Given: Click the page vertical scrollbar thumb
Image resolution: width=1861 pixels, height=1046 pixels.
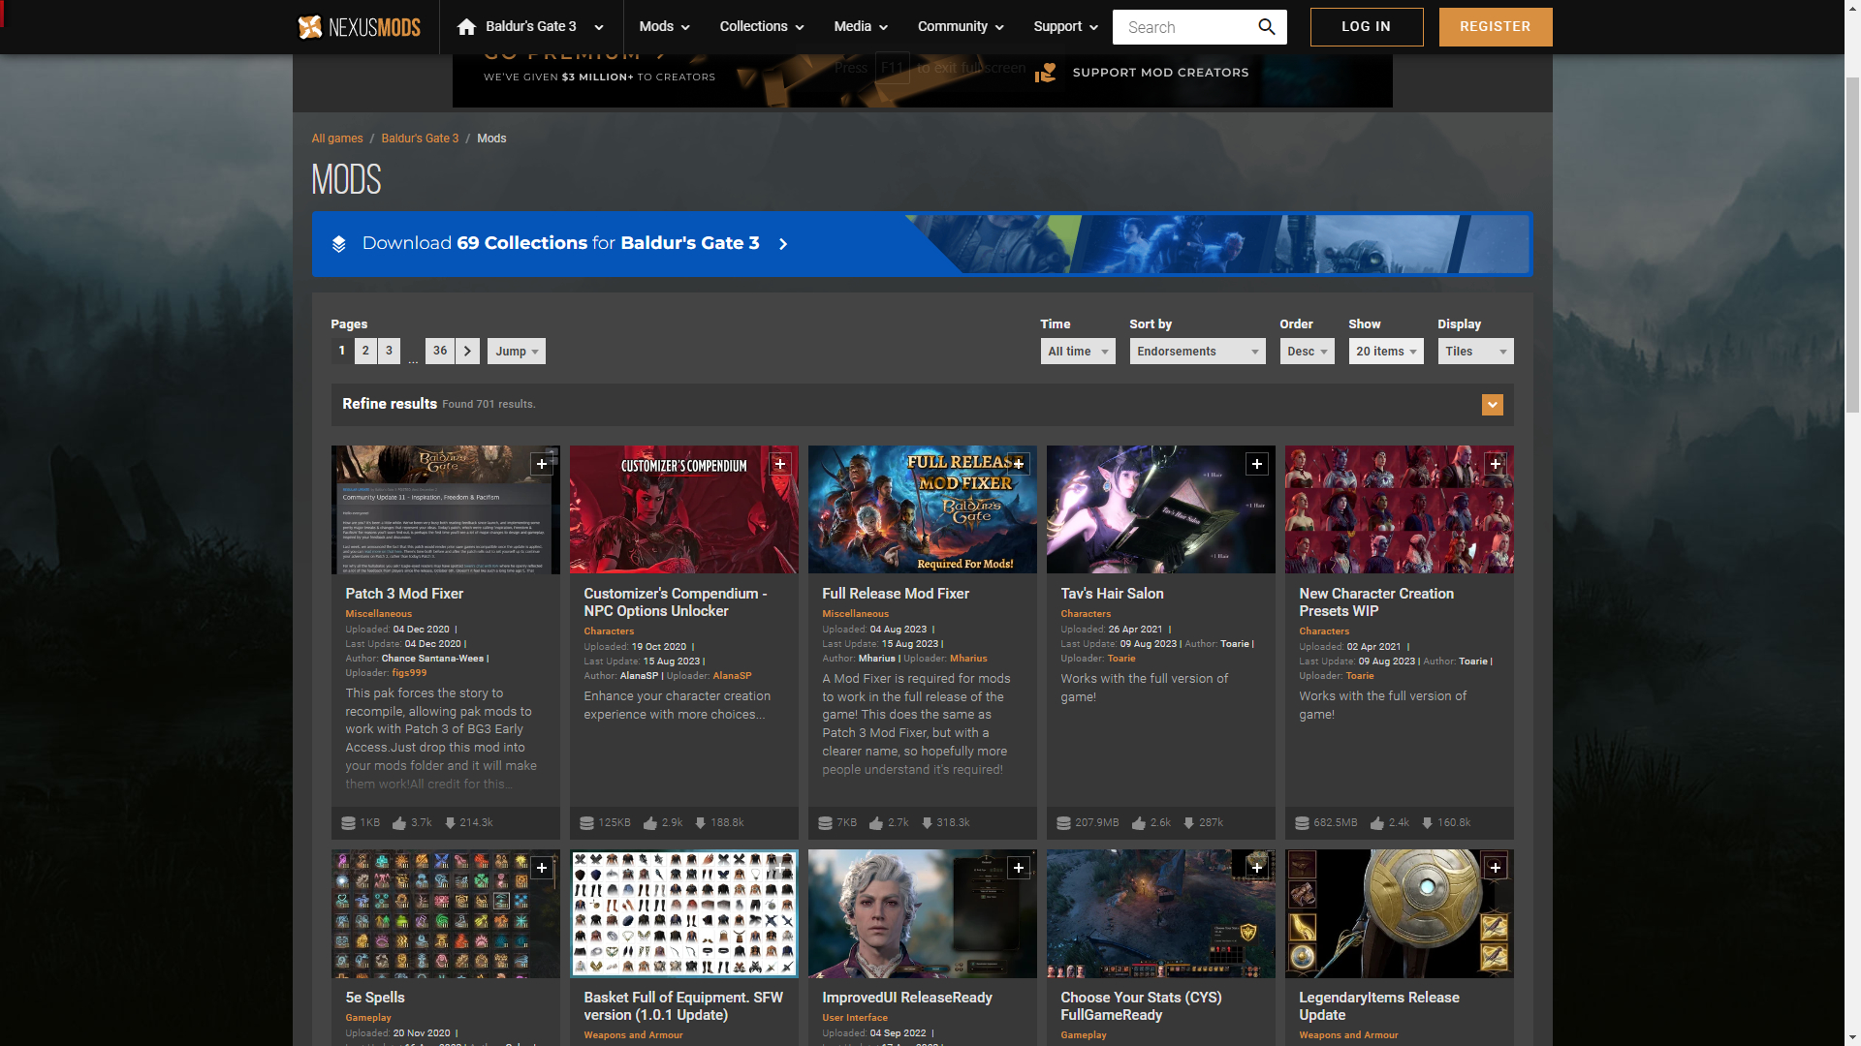Looking at the screenshot, I should (x=1852, y=246).
